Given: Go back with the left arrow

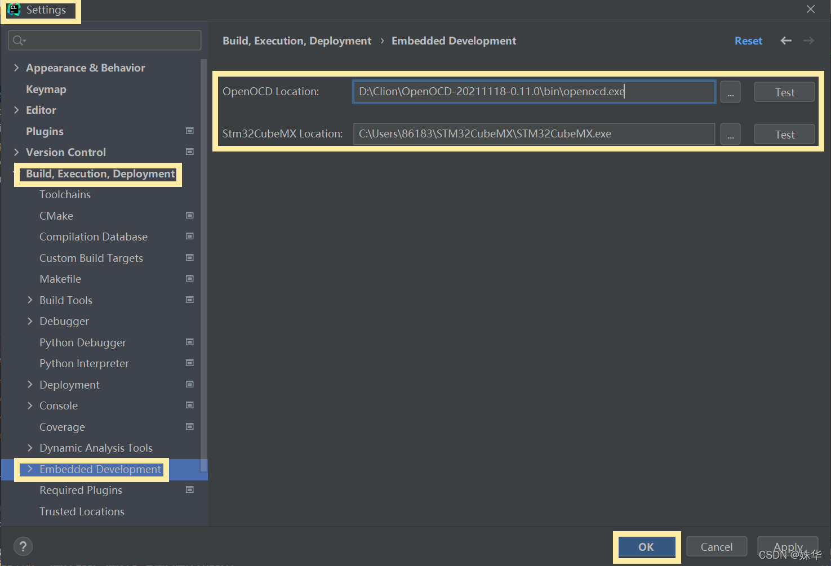Looking at the screenshot, I should pos(786,41).
